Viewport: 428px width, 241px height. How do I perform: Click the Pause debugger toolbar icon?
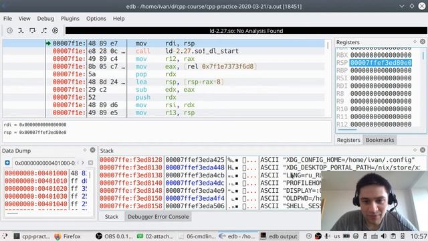click(x=9, y=31)
